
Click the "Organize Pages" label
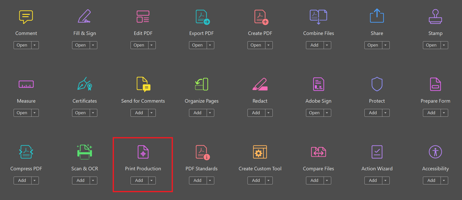[201, 101]
